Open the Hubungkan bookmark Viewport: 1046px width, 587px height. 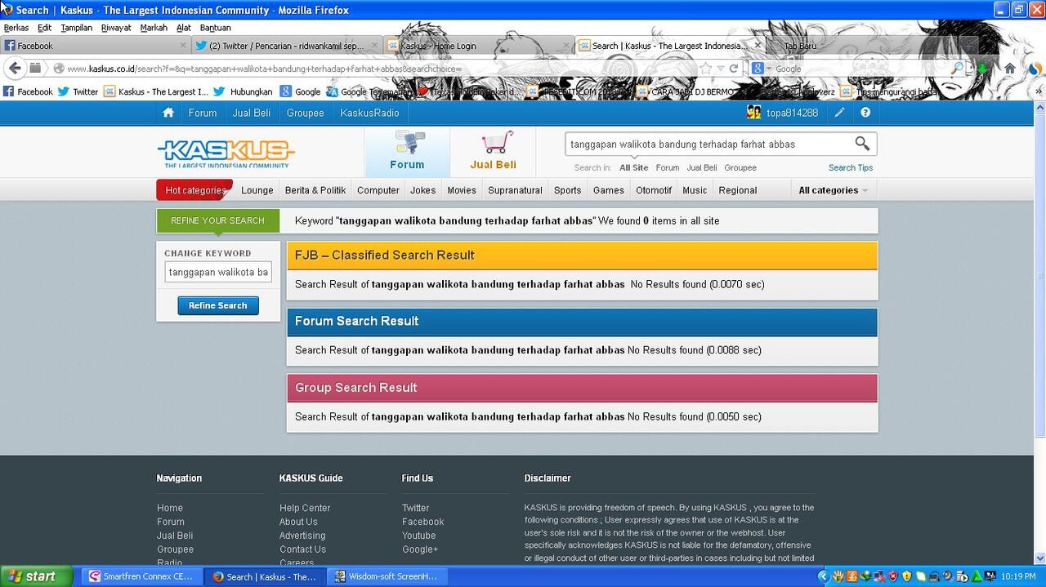243,91
